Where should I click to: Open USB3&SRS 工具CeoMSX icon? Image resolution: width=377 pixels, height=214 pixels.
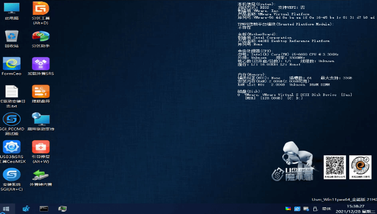click(11, 152)
